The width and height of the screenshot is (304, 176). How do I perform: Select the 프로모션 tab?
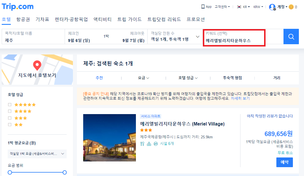pyautogui.click(x=196, y=19)
